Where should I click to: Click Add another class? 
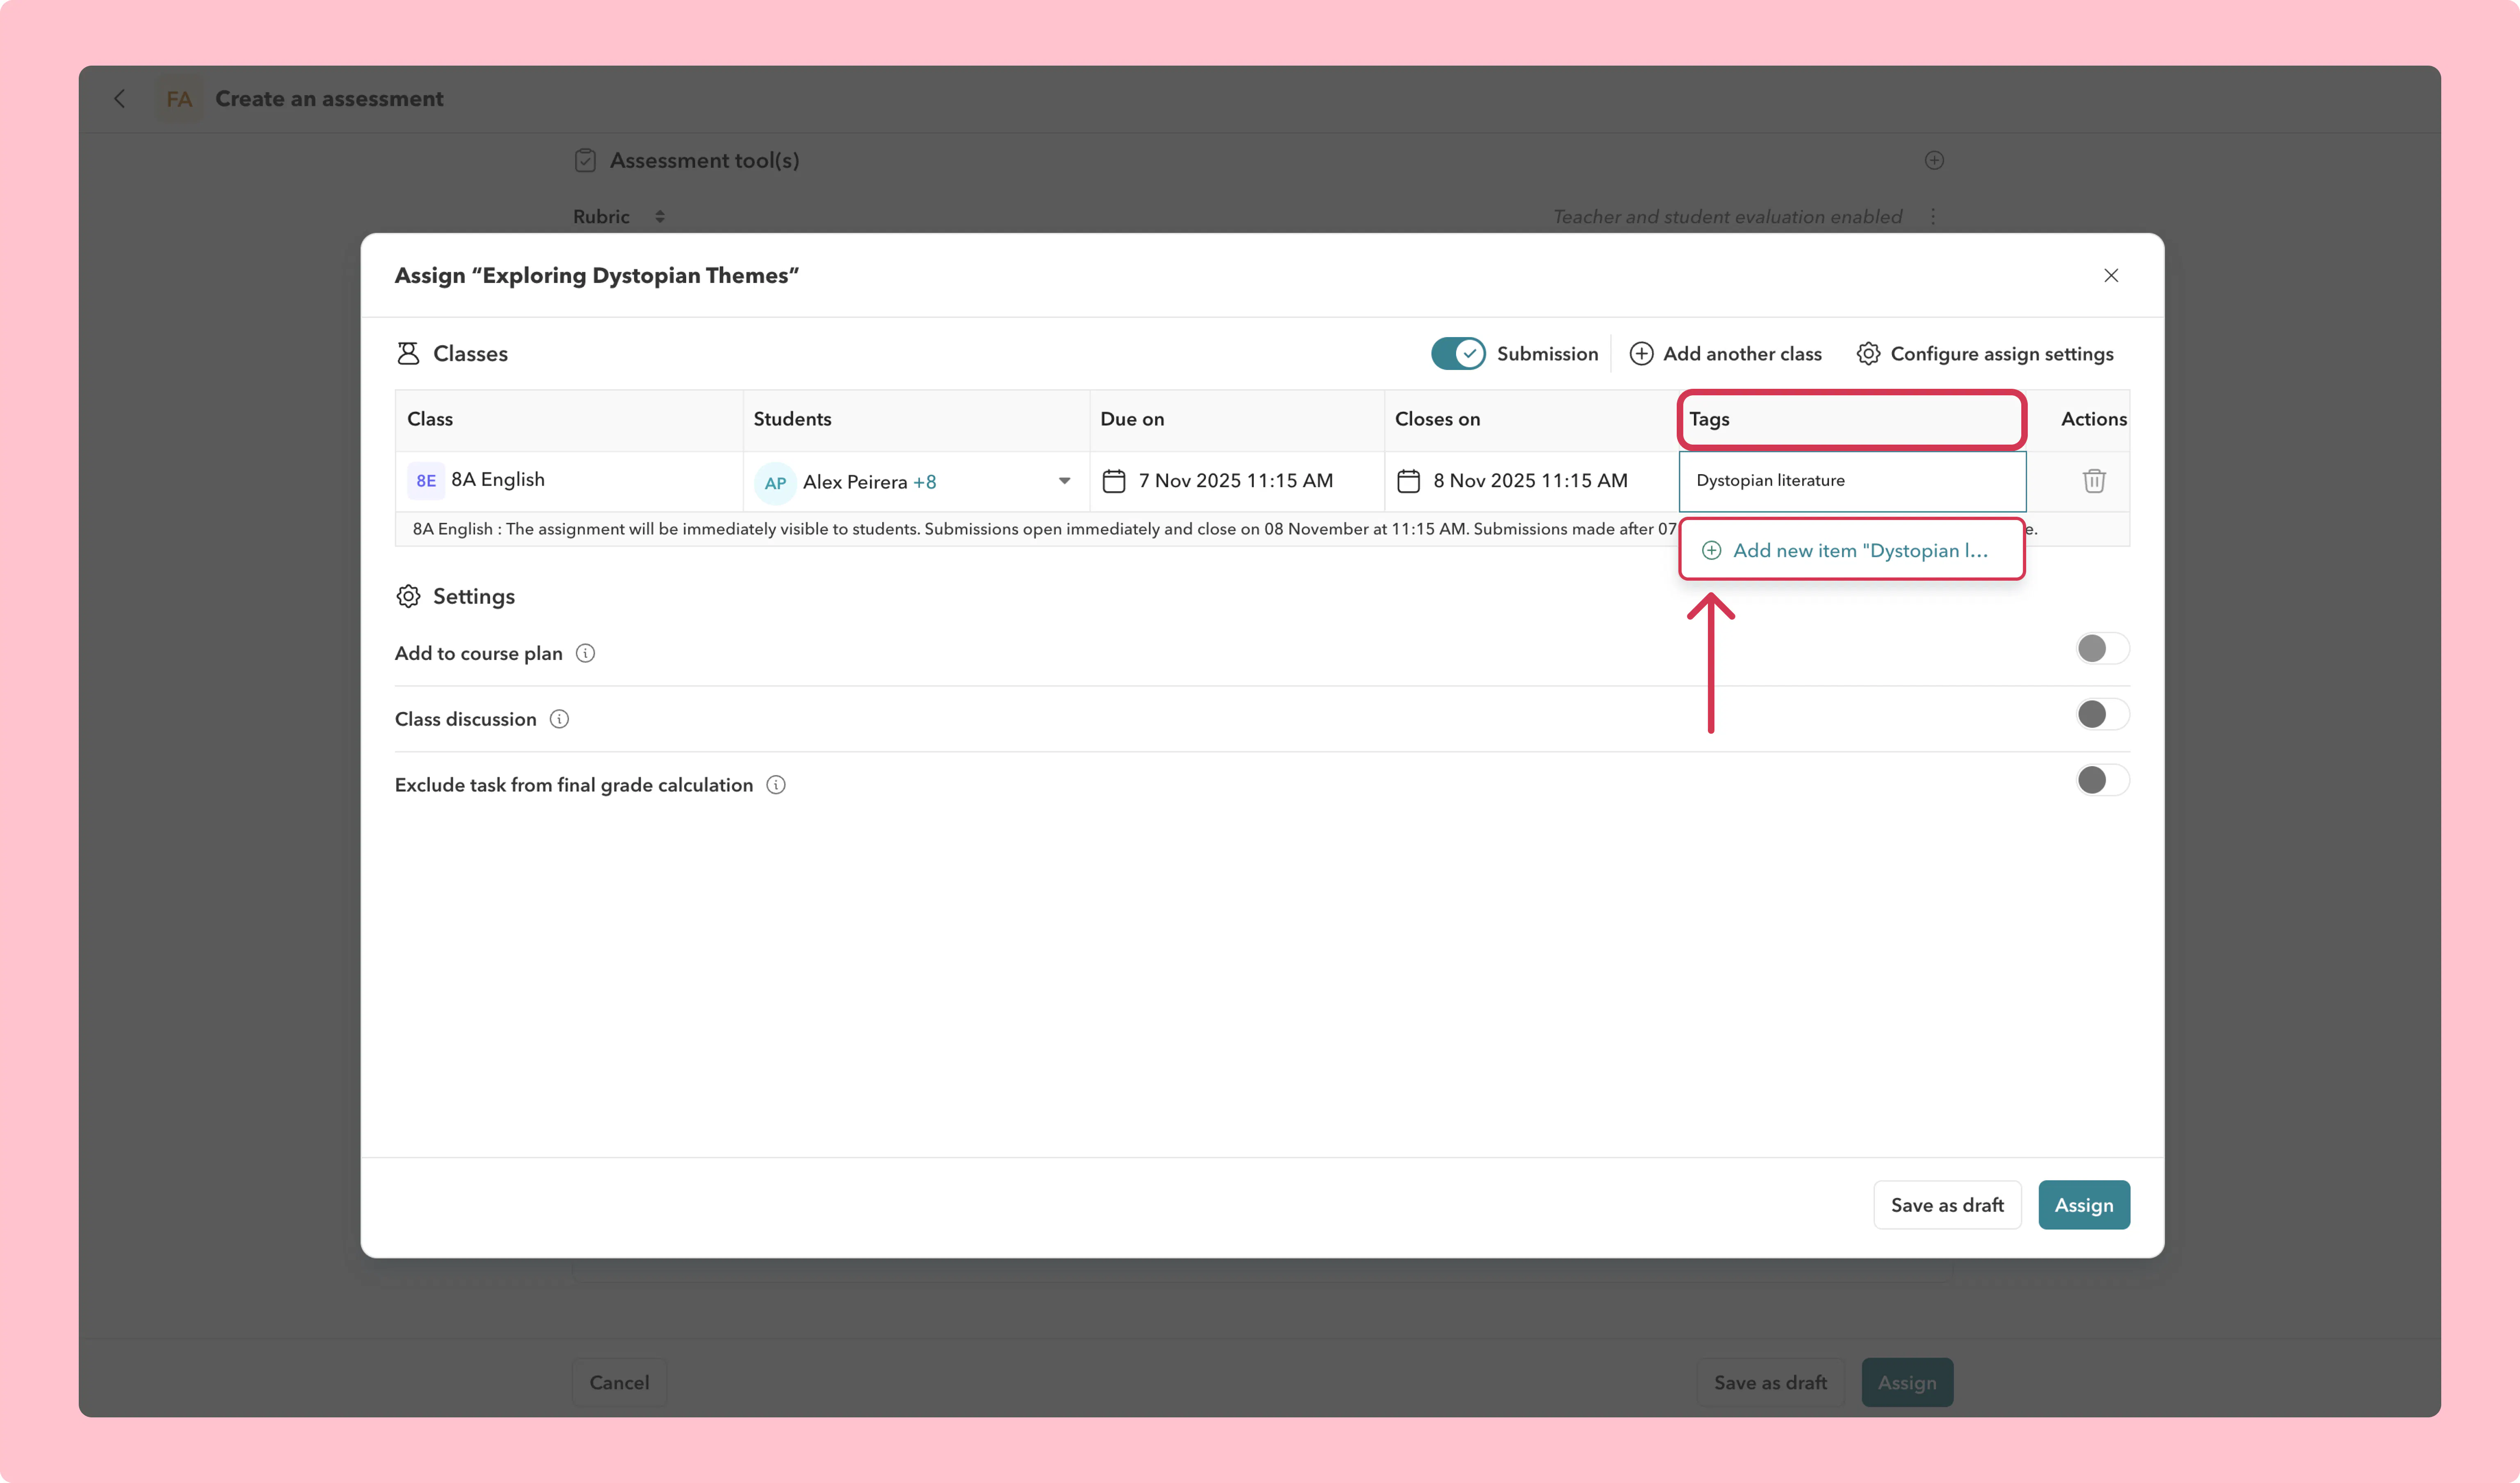(1726, 353)
